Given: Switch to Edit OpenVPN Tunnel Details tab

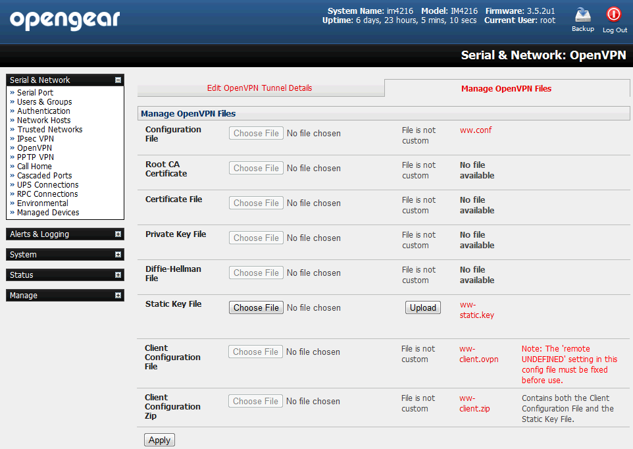Looking at the screenshot, I should click(259, 88).
